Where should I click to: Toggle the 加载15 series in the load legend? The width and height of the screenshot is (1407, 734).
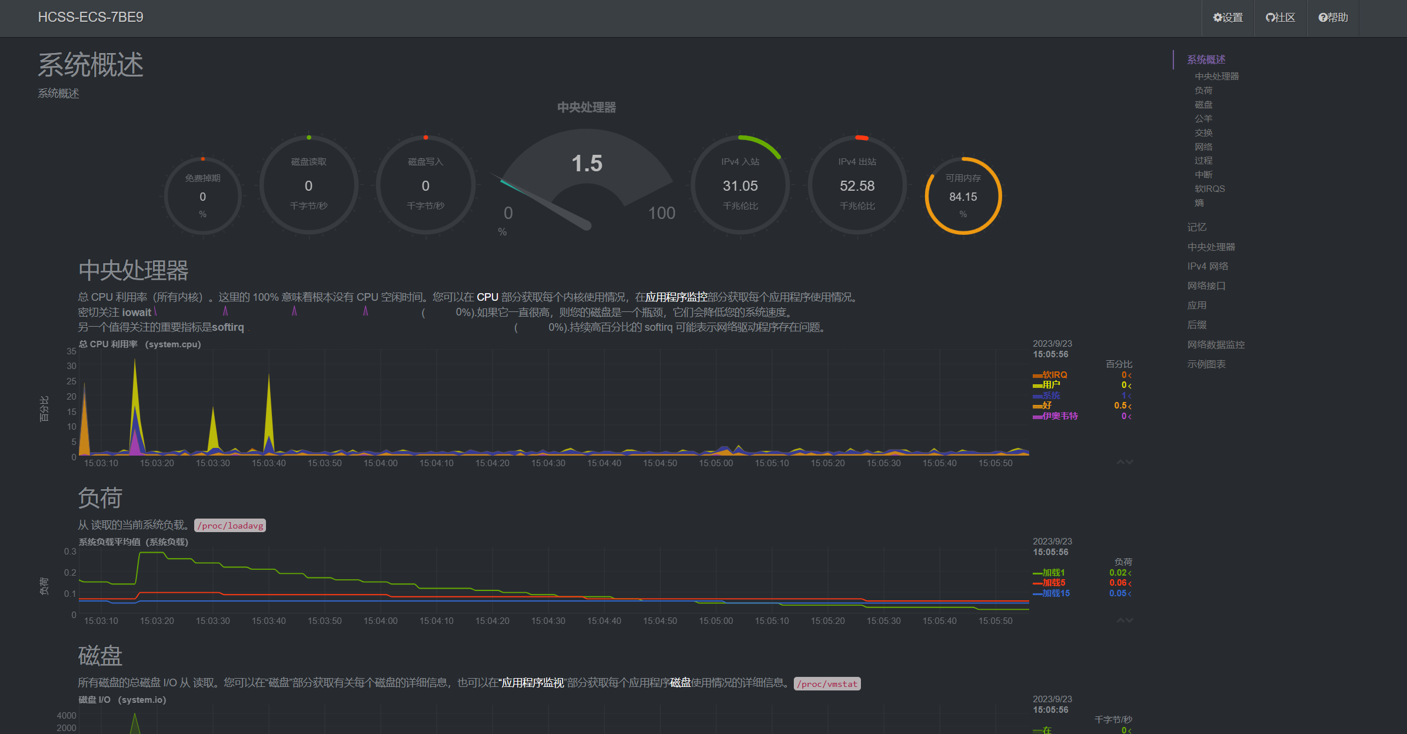(x=1056, y=593)
